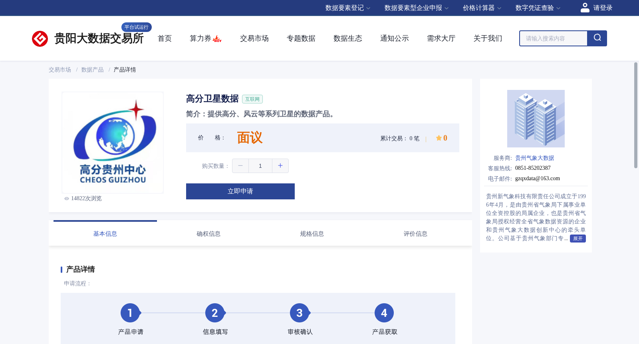Click the minus quantity button
This screenshot has height=344, width=639.
240,166
